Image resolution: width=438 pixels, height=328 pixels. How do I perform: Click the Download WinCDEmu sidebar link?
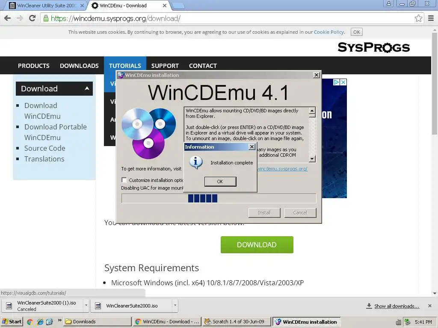pyautogui.click(x=42, y=111)
